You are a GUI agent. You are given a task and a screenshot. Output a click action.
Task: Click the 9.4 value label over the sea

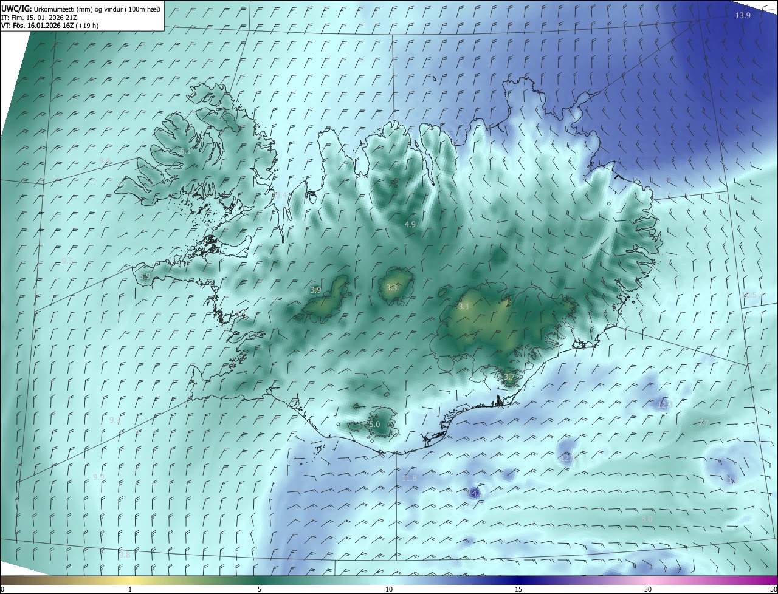(x=105, y=160)
